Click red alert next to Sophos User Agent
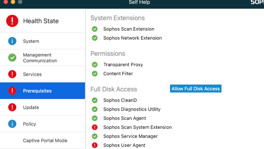This screenshot has height=149, width=264. pyautogui.click(x=95, y=145)
